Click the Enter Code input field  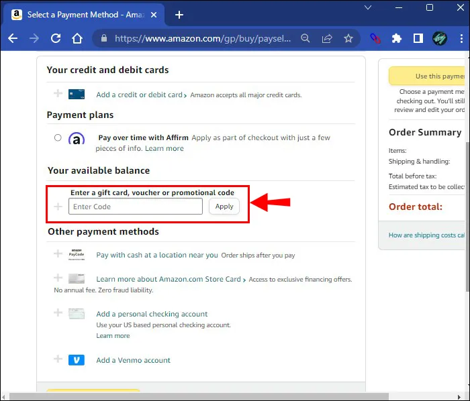coord(136,207)
